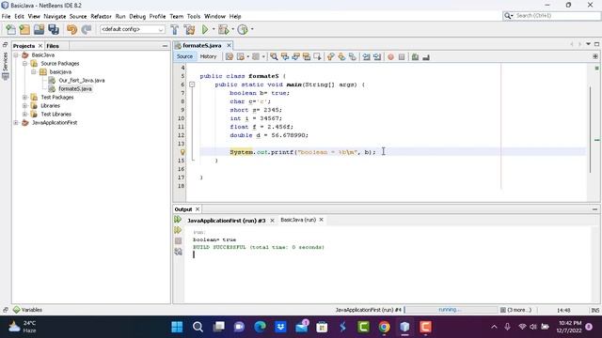Click the Comment lines icon
The height and width of the screenshot is (338, 602).
415,56
